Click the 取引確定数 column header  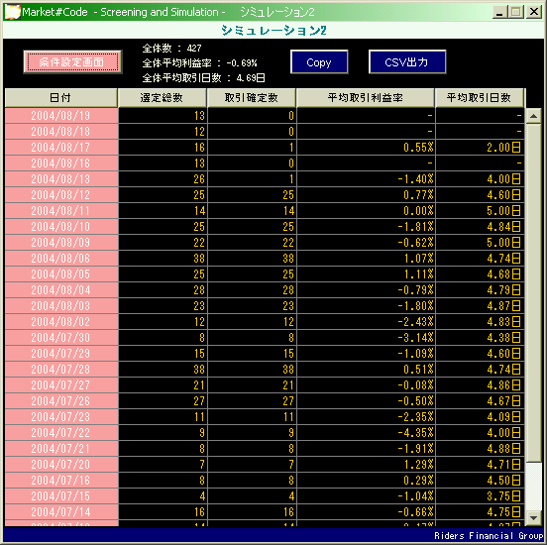[251, 98]
